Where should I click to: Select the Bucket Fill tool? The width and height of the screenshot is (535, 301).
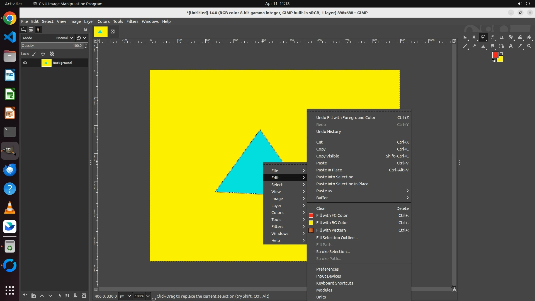click(529, 37)
